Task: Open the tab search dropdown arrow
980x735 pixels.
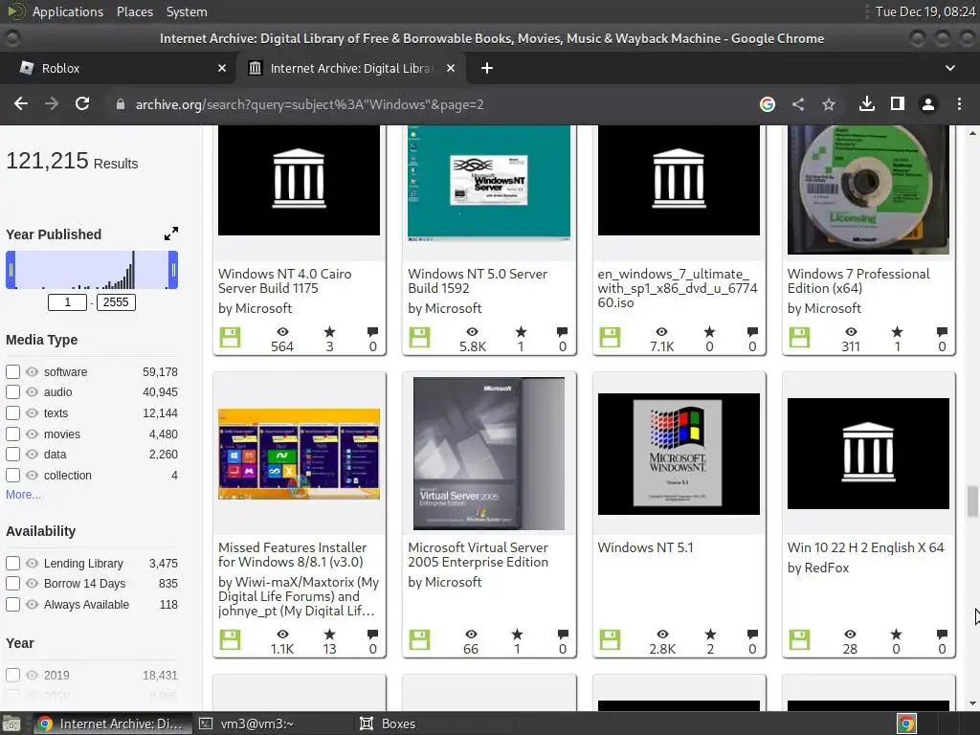Action: pos(950,68)
